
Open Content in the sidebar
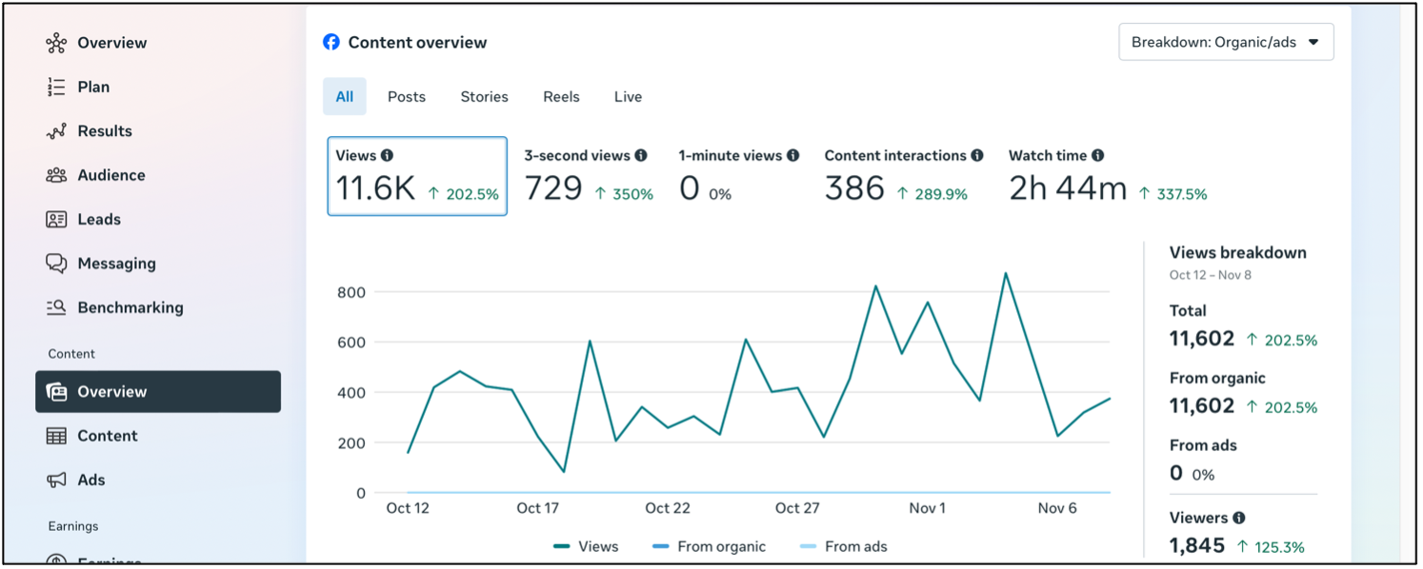108,436
